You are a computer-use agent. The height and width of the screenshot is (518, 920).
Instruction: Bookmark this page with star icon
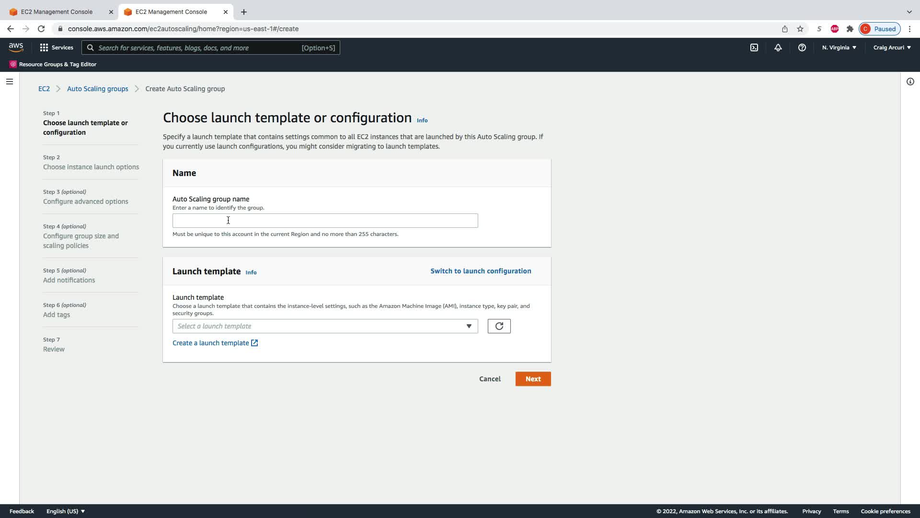click(800, 29)
